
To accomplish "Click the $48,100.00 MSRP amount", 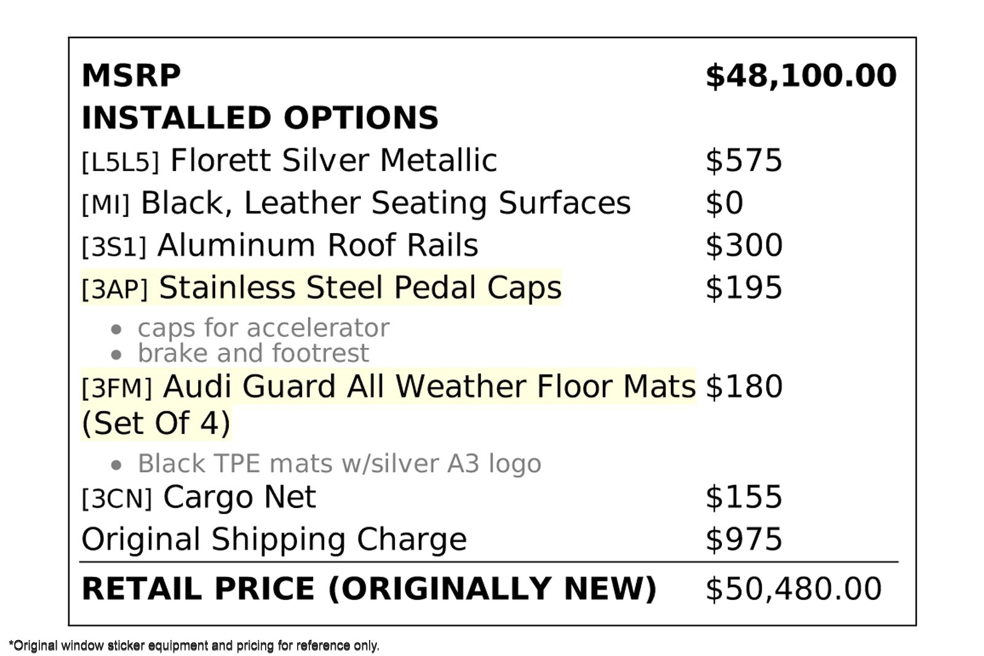I will pos(801,76).
